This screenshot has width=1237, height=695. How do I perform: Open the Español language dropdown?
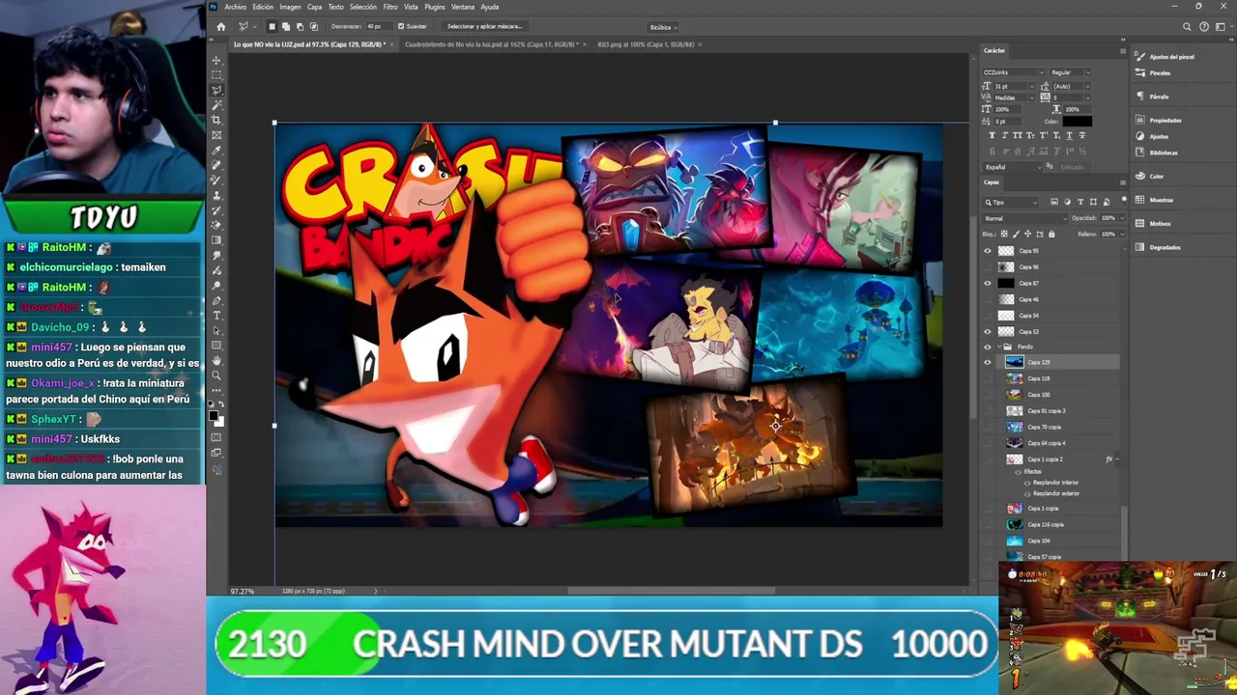click(x=1014, y=167)
